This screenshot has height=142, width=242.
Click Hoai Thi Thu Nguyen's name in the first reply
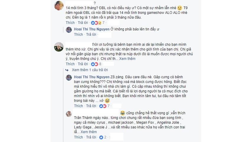click(92, 29)
